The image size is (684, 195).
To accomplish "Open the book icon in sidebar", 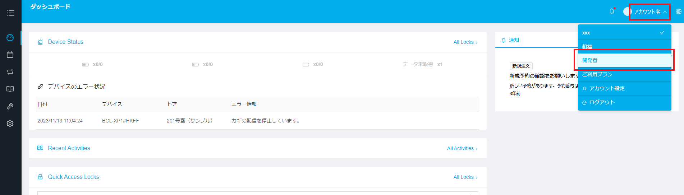I will pos(10,89).
